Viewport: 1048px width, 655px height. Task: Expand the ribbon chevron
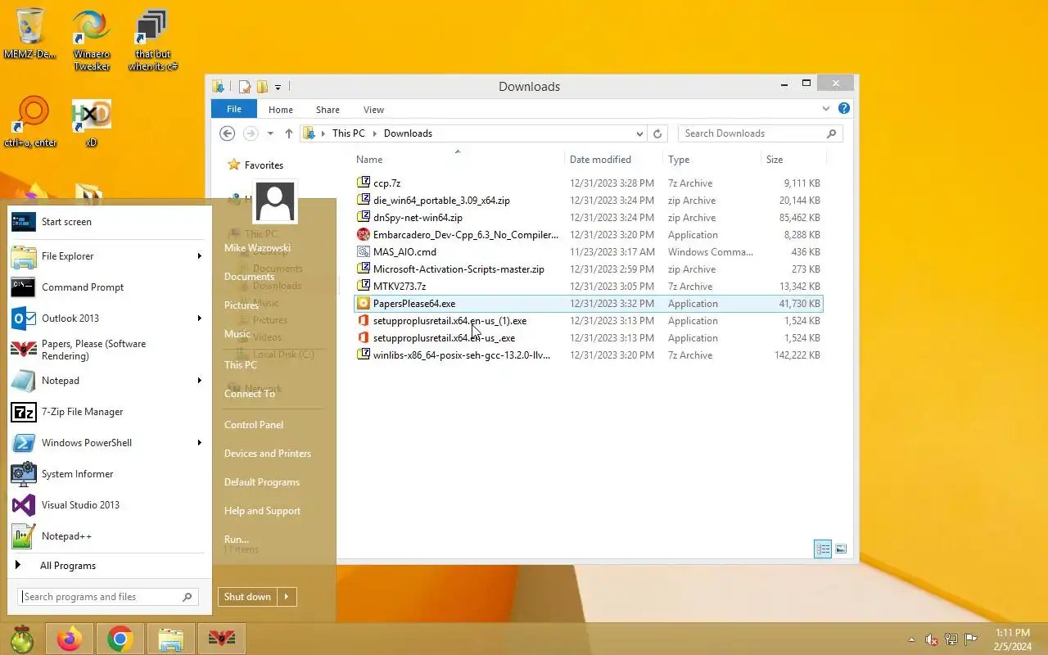point(826,109)
